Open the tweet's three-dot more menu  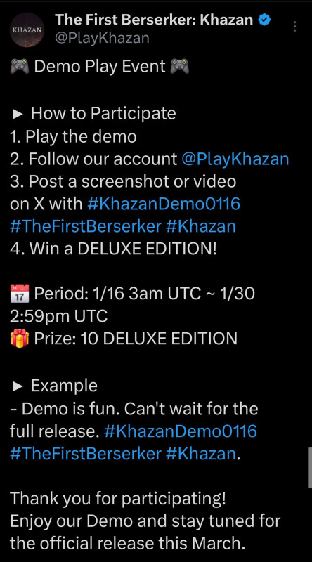coord(294,27)
